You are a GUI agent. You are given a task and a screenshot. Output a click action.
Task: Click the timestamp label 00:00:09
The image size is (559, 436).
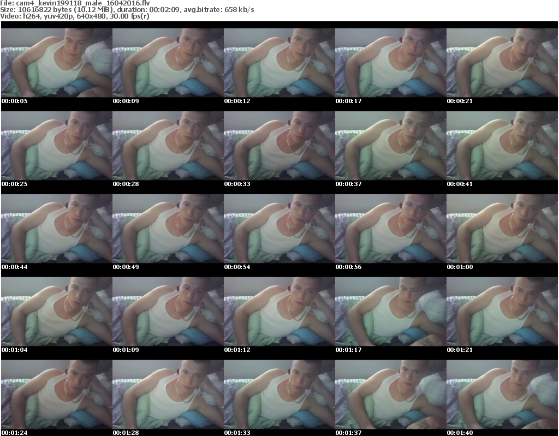126,101
